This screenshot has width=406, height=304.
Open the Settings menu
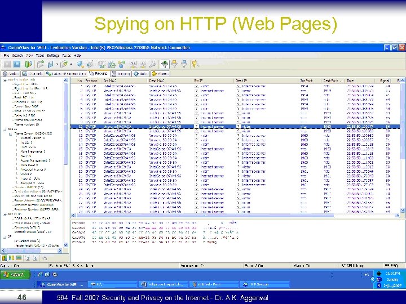click(x=53, y=55)
